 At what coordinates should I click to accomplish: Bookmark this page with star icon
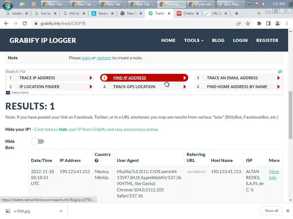pyautogui.click(x=248, y=23)
